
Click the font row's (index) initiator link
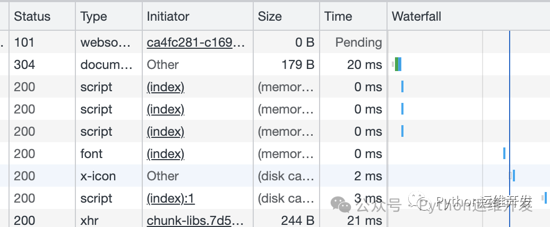point(166,154)
